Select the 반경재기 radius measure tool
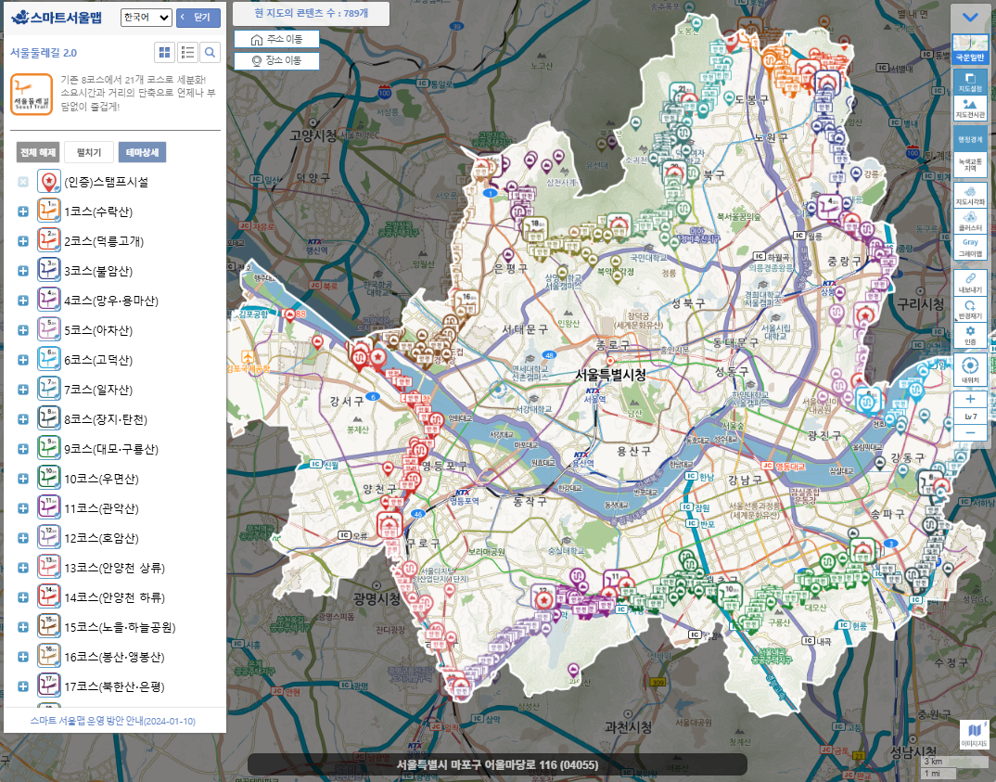Image resolution: width=996 pixels, height=782 pixels. 970,308
